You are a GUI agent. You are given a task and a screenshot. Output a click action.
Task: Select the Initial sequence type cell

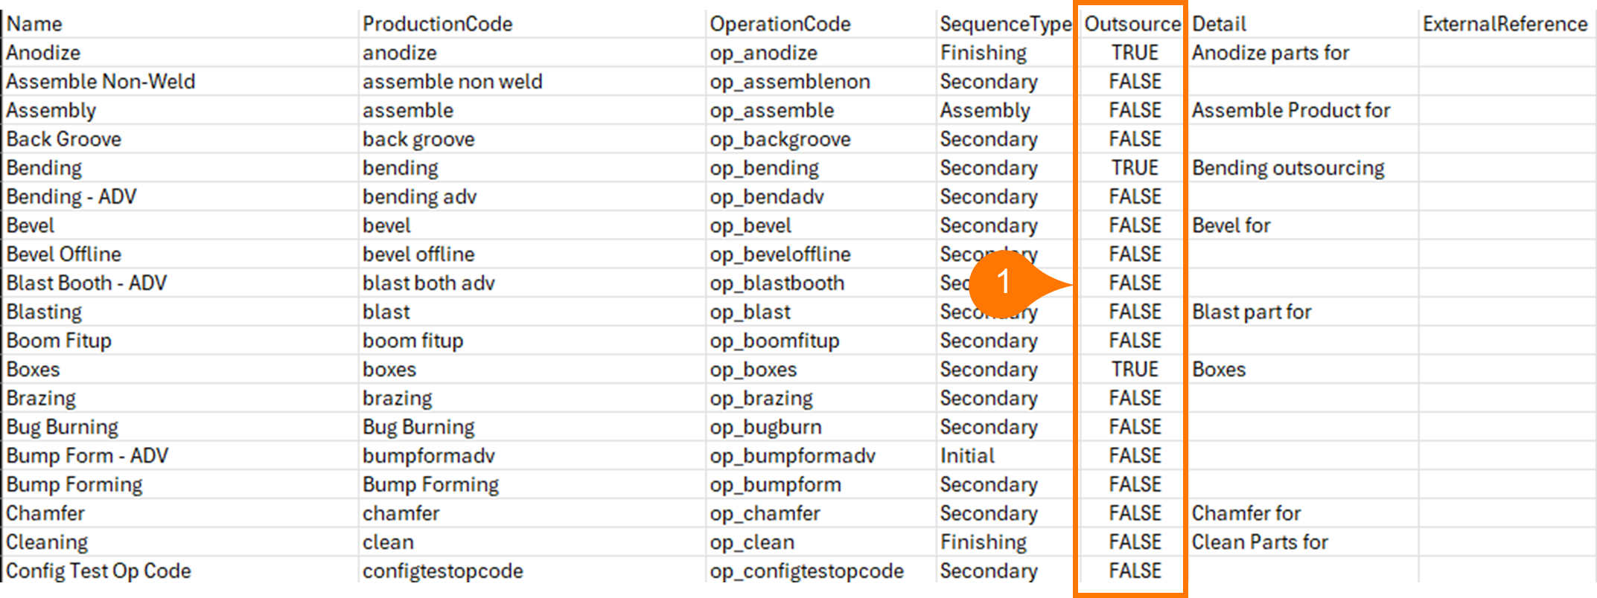(967, 456)
